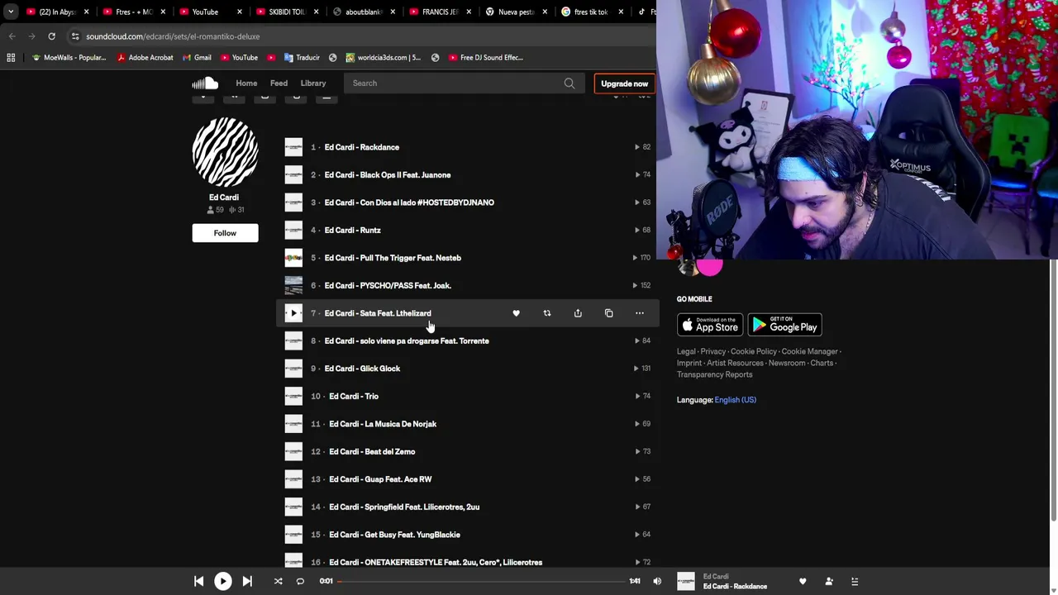Repost track 7 Sata Feat. Lthelizard
1058x595 pixels.
[x=546, y=313]
